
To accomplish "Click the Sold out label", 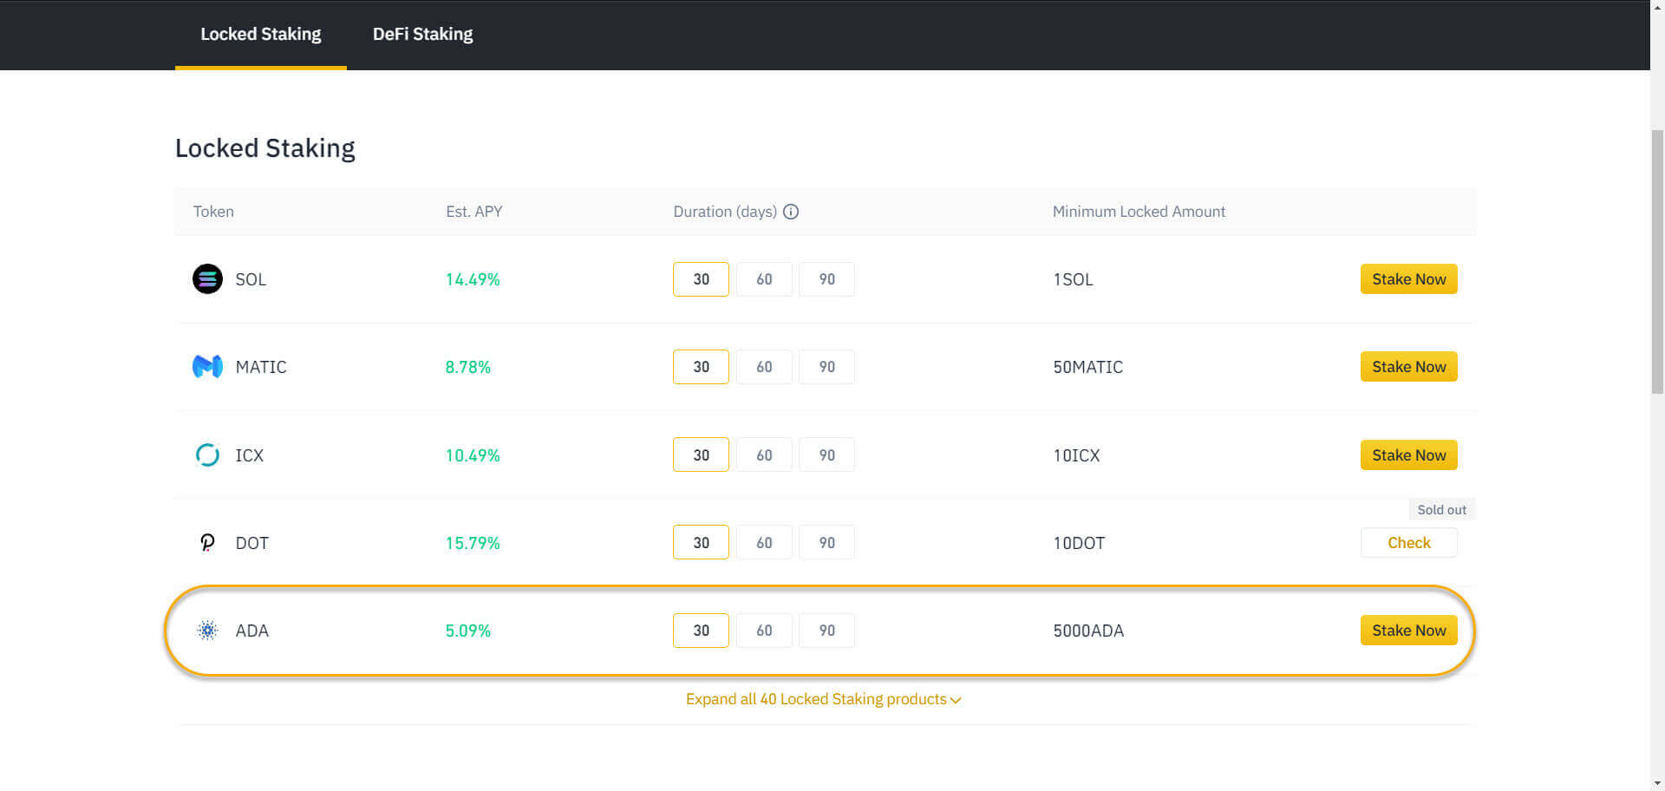I will (1441, 510).
